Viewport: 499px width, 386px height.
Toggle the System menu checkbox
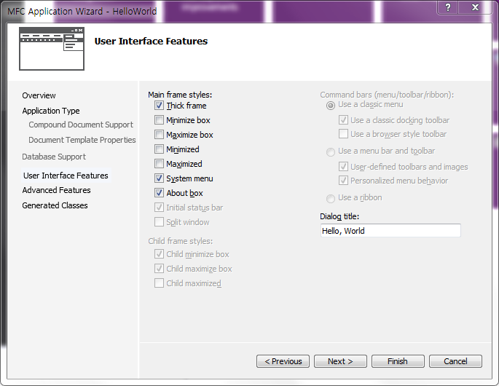[159, 178]
